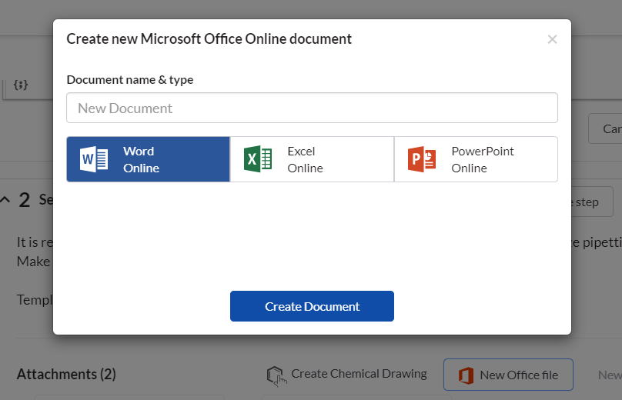Click Create Chemical Drawing link
622x400 pixels.
[347, 375]
